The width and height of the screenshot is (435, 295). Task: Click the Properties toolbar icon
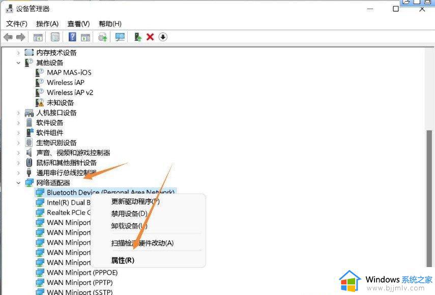pyautogui.click(x=55, y=37)
